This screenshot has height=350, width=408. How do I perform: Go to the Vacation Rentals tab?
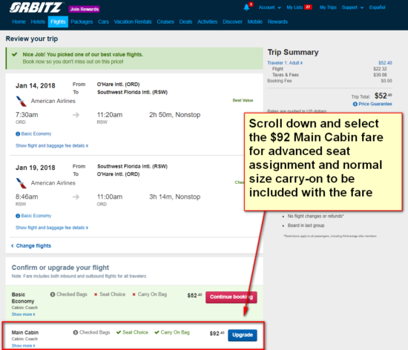(133, 22)
